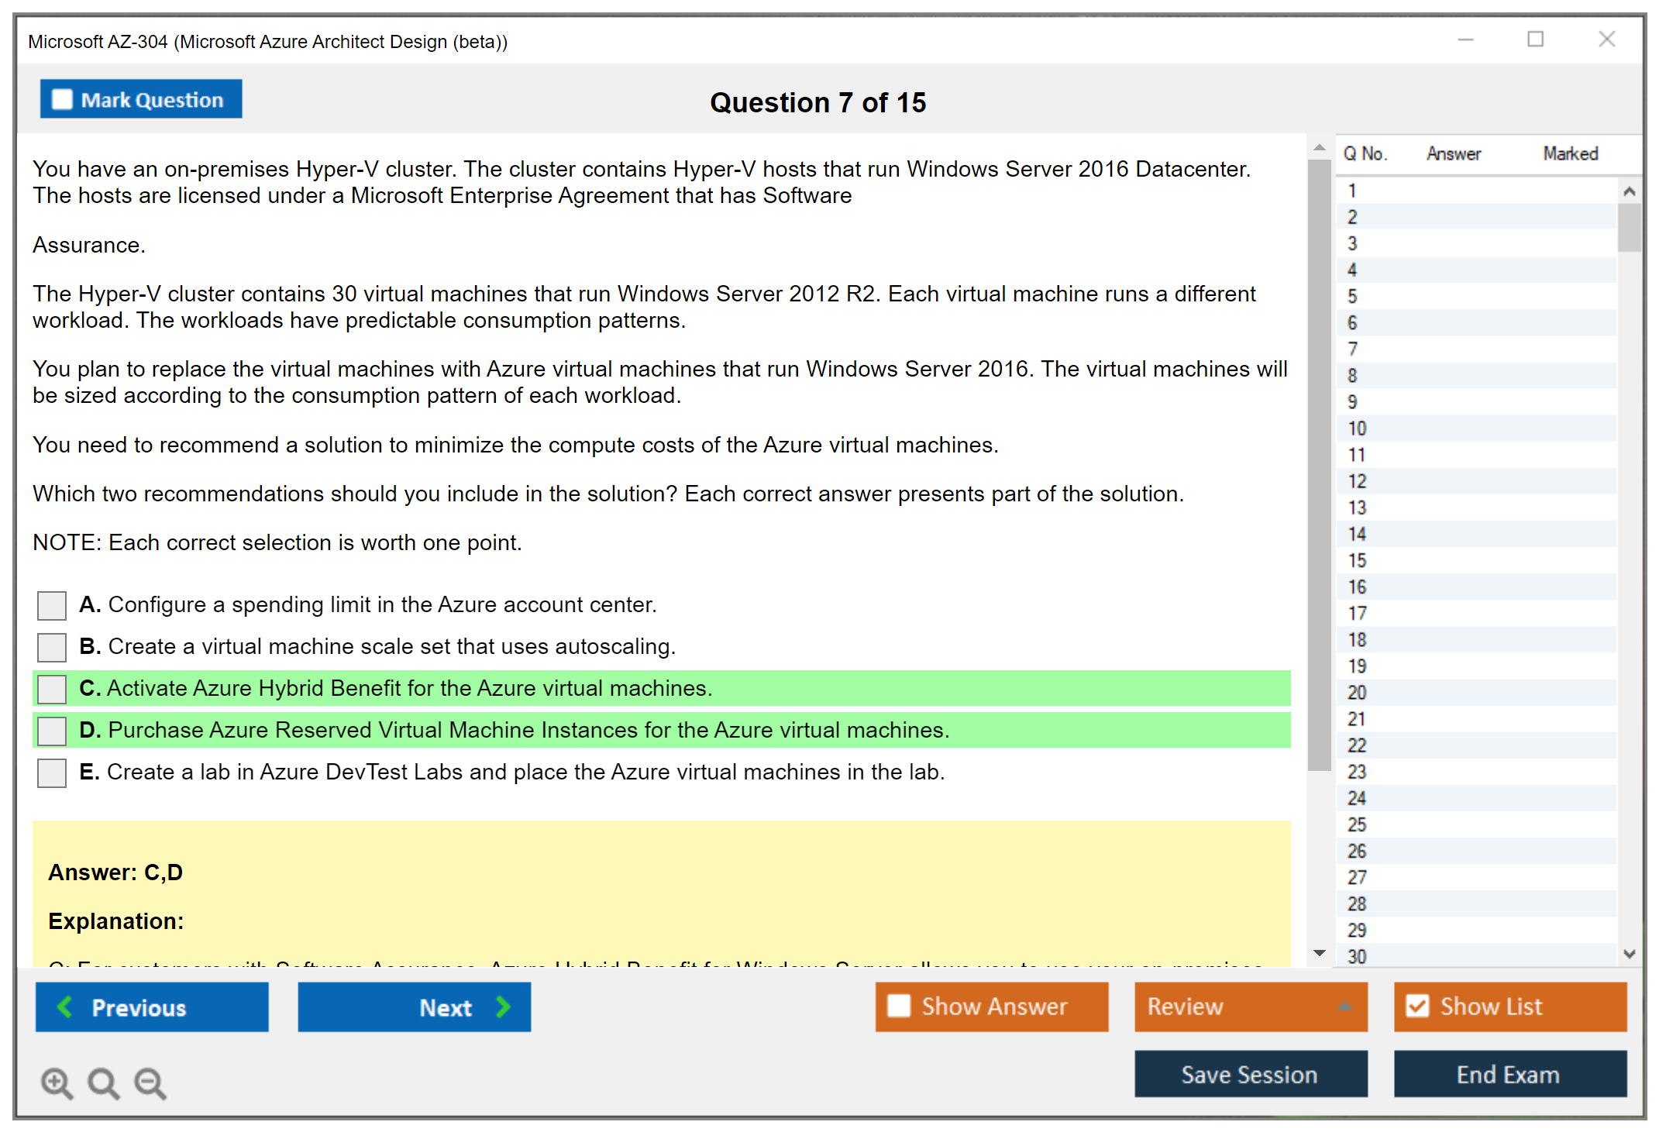Select question 25 in the list
This screenshot has height=1139, width=1666.
tap(1357, 824)
